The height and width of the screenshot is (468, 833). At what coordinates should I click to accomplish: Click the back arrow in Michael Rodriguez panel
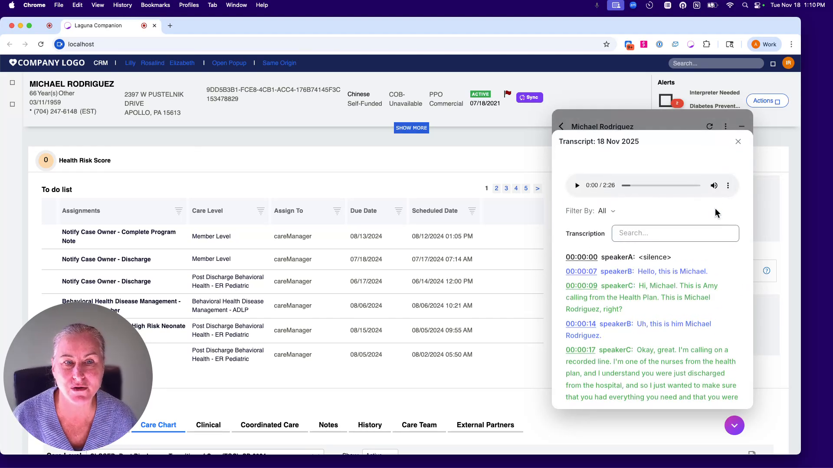click(x=561, y=126)
